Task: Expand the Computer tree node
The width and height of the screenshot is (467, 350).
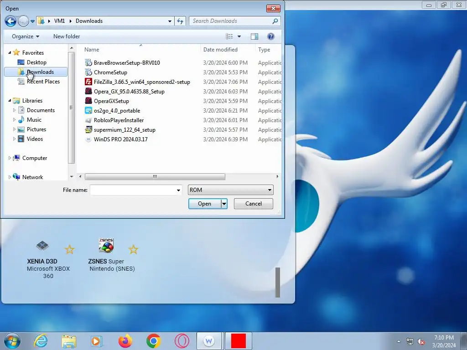Action: coord(10,158)
